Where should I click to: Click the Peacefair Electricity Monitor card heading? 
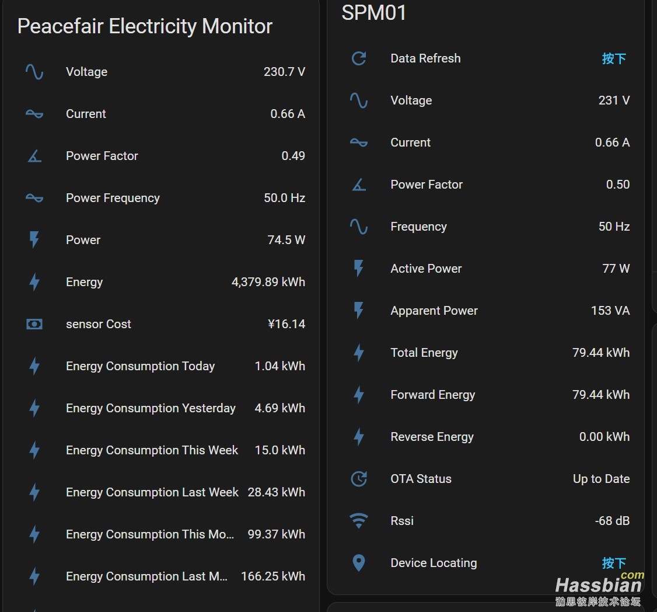tap(145, 26)
